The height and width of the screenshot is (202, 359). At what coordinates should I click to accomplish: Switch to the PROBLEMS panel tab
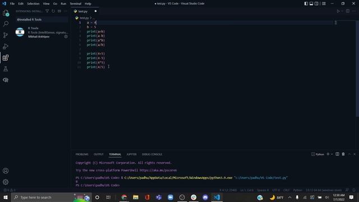(82, 154)
